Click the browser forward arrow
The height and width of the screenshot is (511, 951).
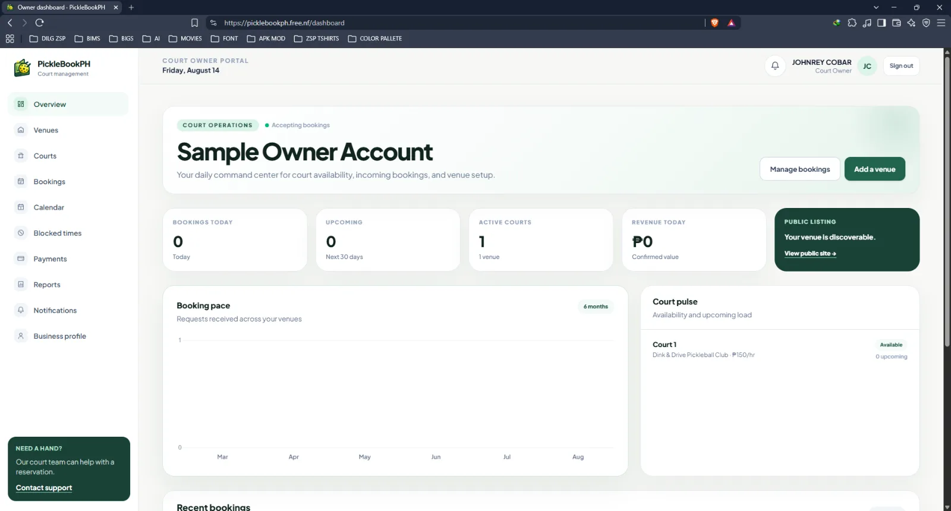24,23
